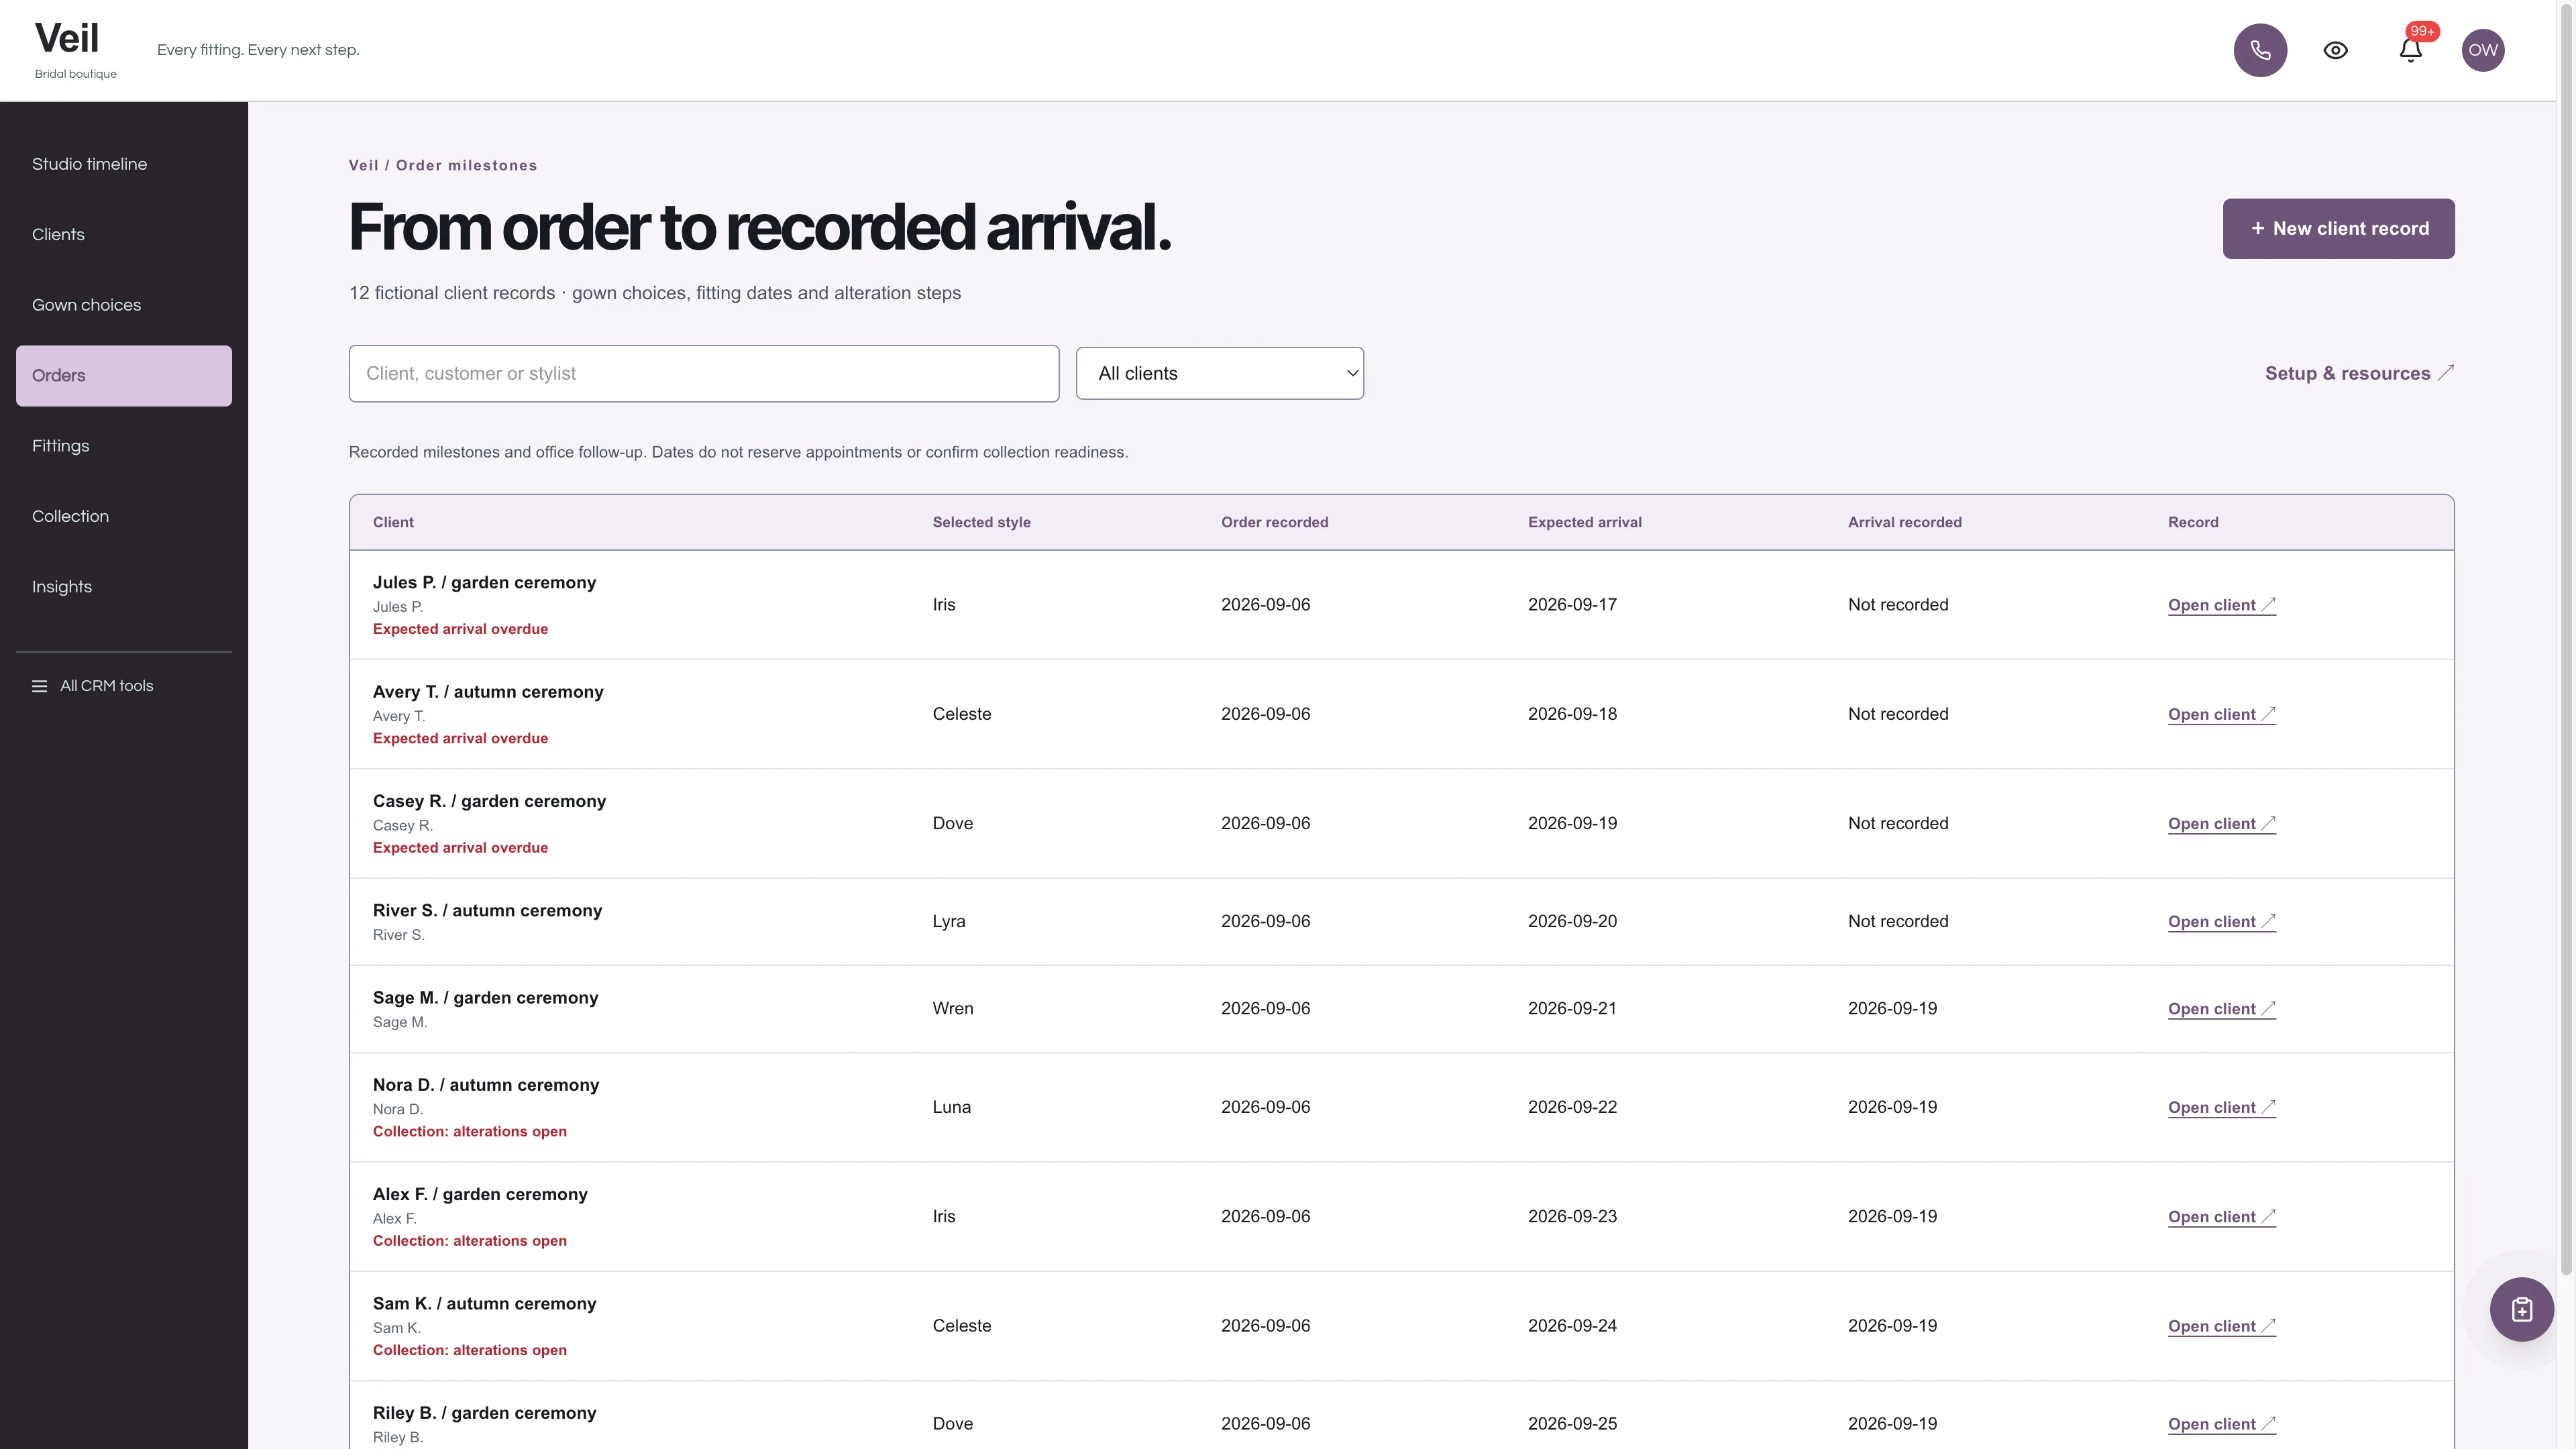Click Sam K. / autumn ceremony row title
Image resolution: width=2576 pixels, height=1449 pixels.
484,1304
